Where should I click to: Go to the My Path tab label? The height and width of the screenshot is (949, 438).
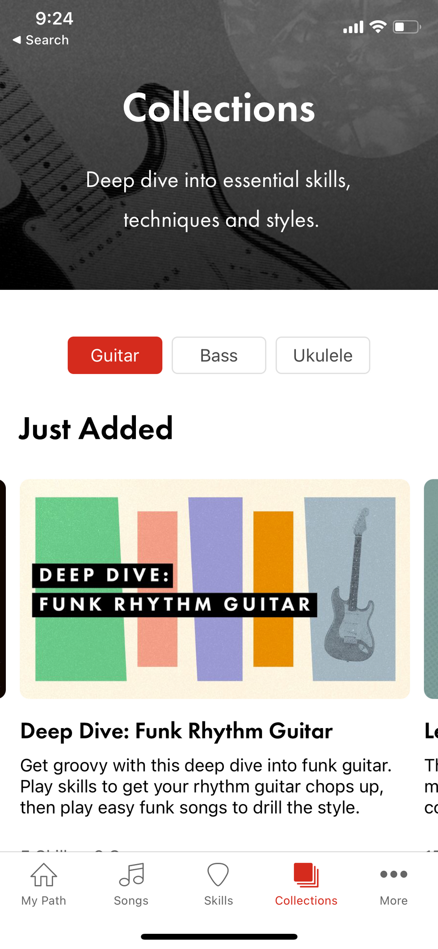(44, 901)
